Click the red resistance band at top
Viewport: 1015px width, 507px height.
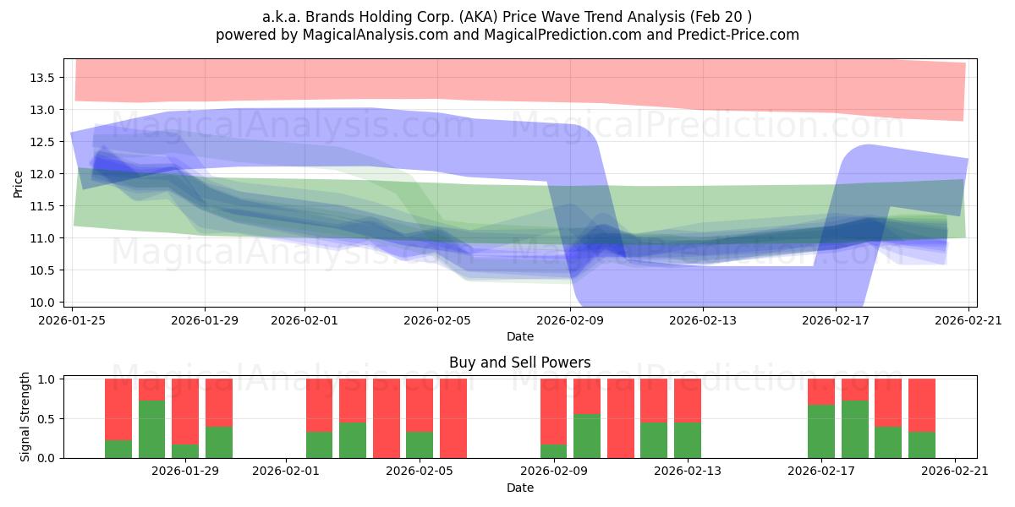(520, 84)
